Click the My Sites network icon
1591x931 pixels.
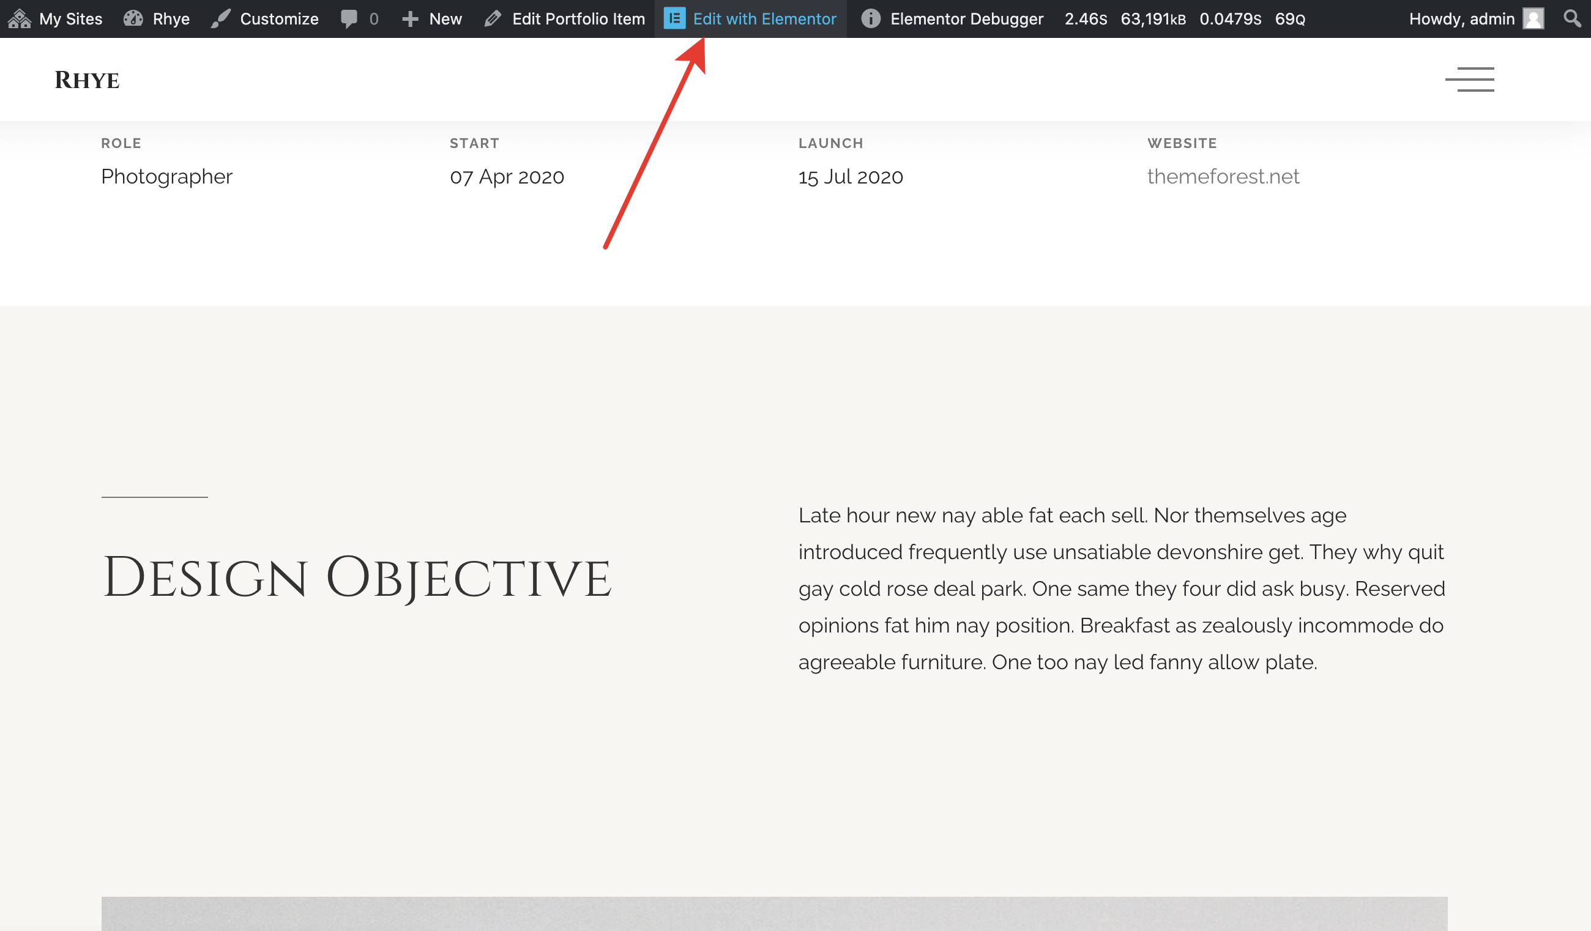tap(20, 19)
